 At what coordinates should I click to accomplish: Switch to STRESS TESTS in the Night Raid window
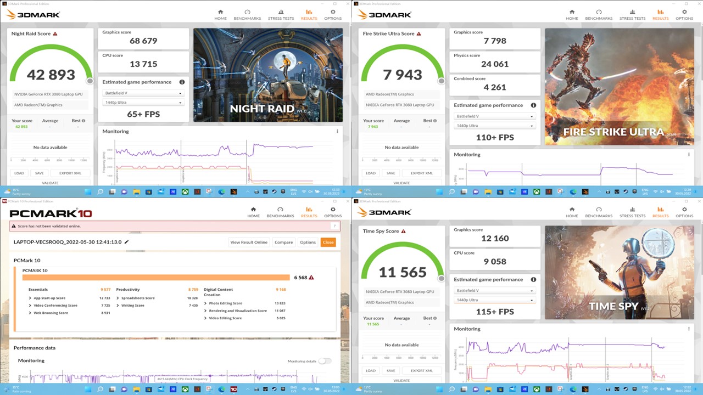coord(281,15)
